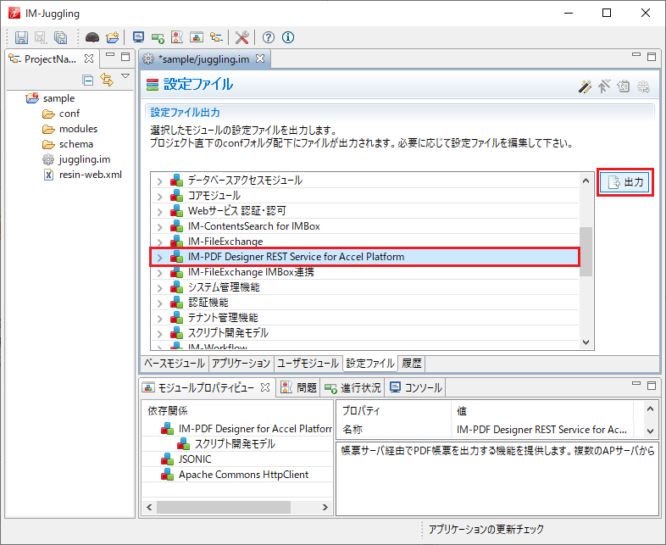Expand データベースアクセスモジュール row
This screenshot has height=545, width=666.
(159, 181)
